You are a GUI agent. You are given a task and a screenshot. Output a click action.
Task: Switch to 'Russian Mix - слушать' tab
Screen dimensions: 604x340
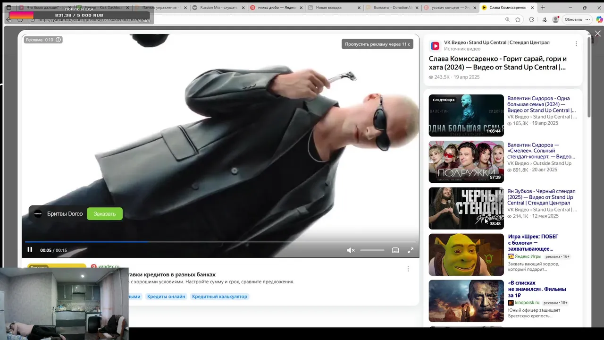tap(218, 8)
